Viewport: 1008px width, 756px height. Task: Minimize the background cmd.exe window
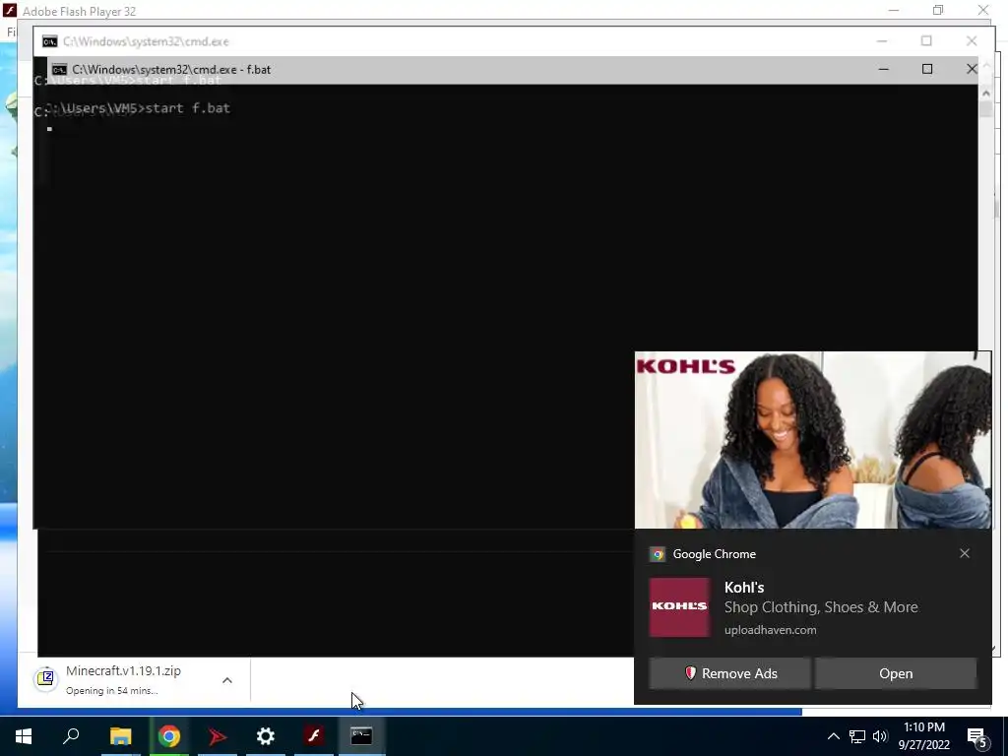[x=882, y=41]
